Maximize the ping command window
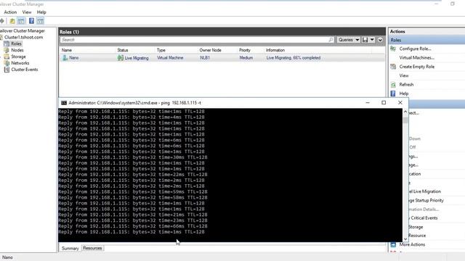This screenshot has height=261, width=465. 384,103
